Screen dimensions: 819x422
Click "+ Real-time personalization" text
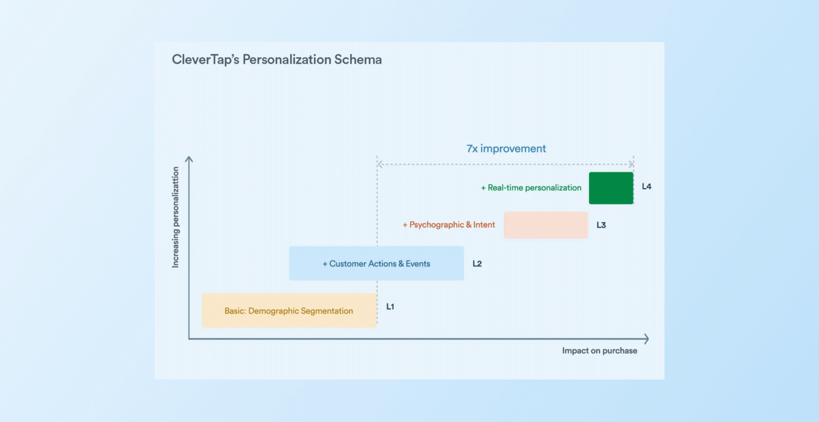tap(531, 188)
